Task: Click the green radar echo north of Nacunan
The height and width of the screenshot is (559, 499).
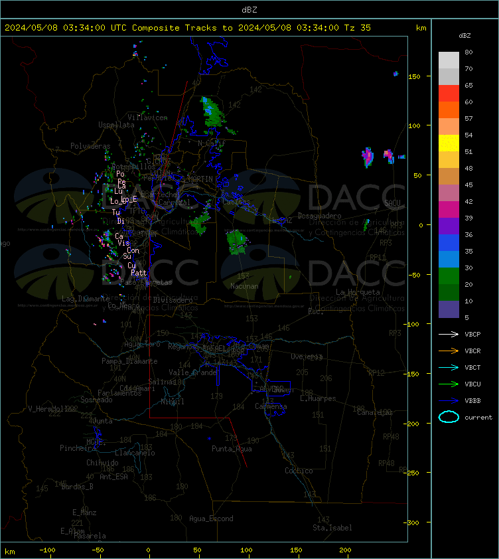Action: [x=237, y=242]
